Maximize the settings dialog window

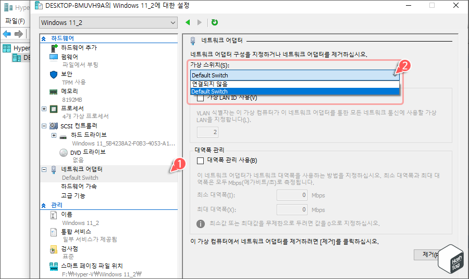coord(432,5)
